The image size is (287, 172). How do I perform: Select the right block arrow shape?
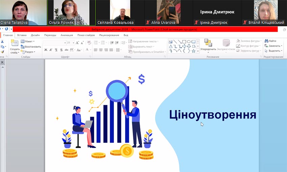pyautogui.click(x=184, y=46)
